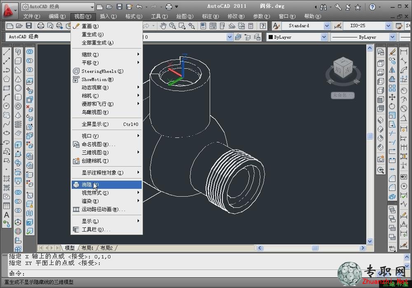Choose 全屏显示 from the View menu
Image resolution: width=412 pixels, height=288 pixels.
(107, 124)
